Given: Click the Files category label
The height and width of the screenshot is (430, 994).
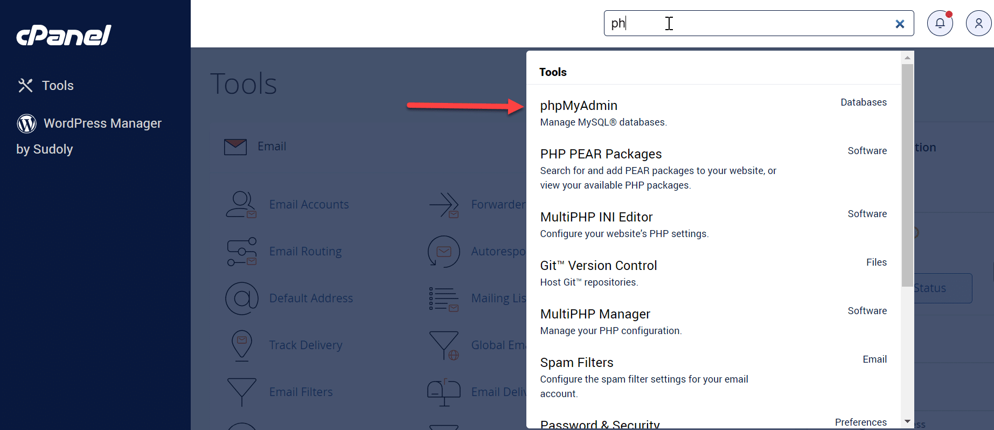Looking at the screenshot, I should tap(877, 262).
